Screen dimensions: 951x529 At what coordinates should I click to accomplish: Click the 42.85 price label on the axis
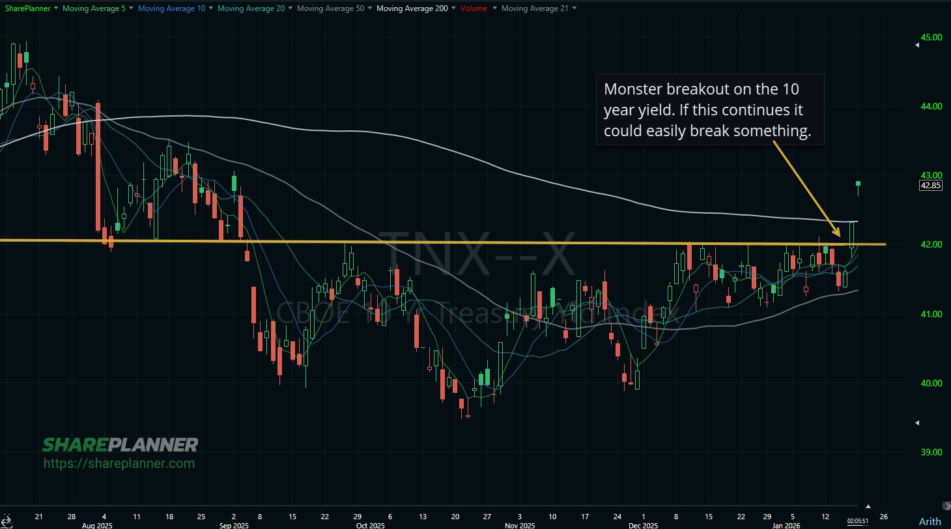tap(930, 185)
